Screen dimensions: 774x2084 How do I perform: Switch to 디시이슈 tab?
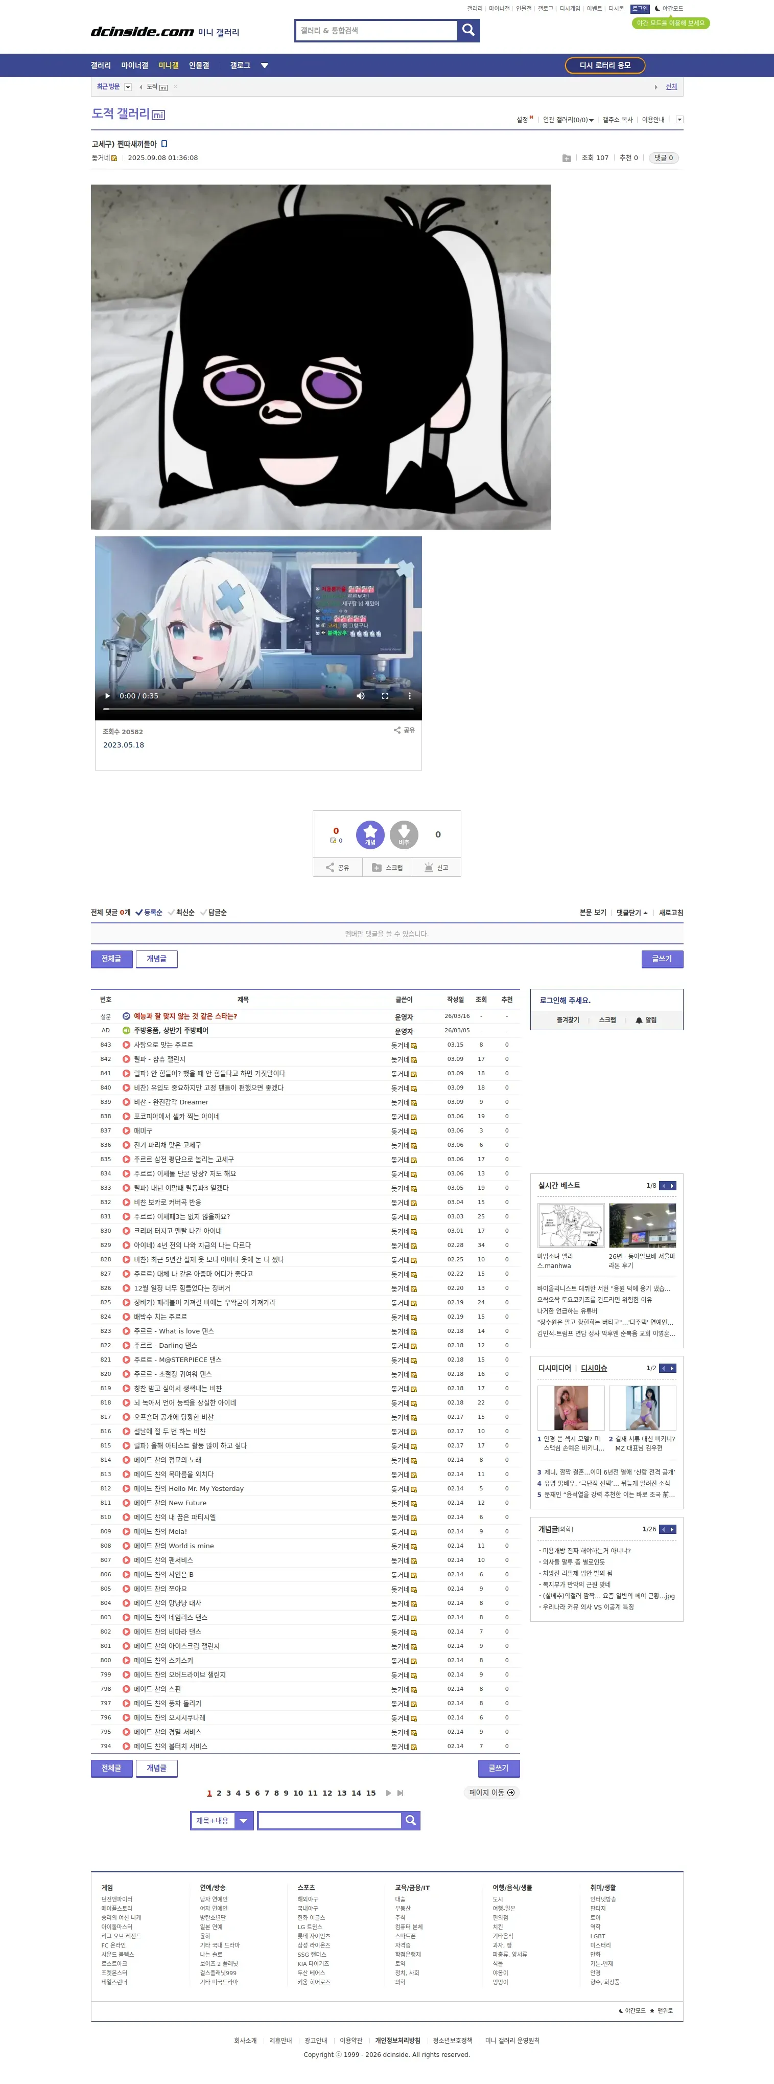594,1368
